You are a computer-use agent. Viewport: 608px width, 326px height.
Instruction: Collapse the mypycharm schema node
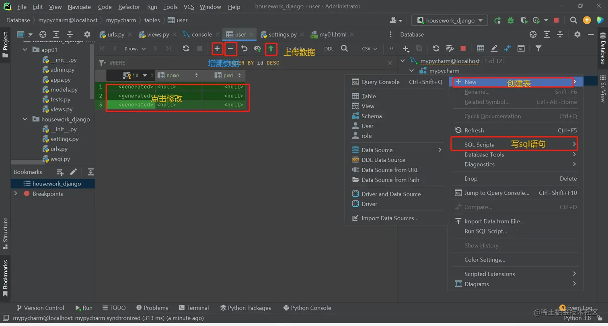(412, 71)
